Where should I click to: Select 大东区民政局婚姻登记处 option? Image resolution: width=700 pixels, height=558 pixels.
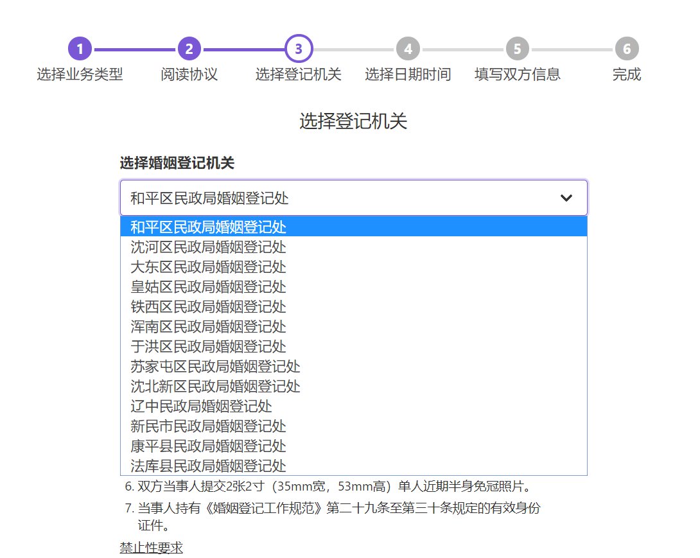(x=208, y=266)
